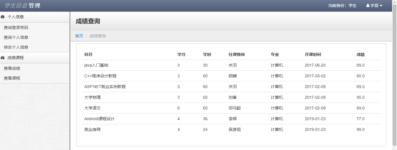Select the java入门基础 course cell

point(96,65)
